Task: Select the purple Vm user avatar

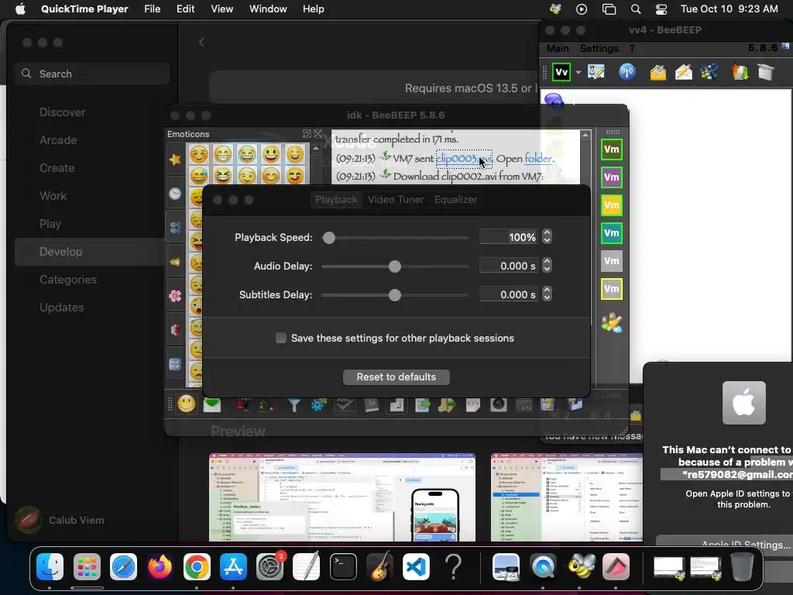Action: point(612,177)
